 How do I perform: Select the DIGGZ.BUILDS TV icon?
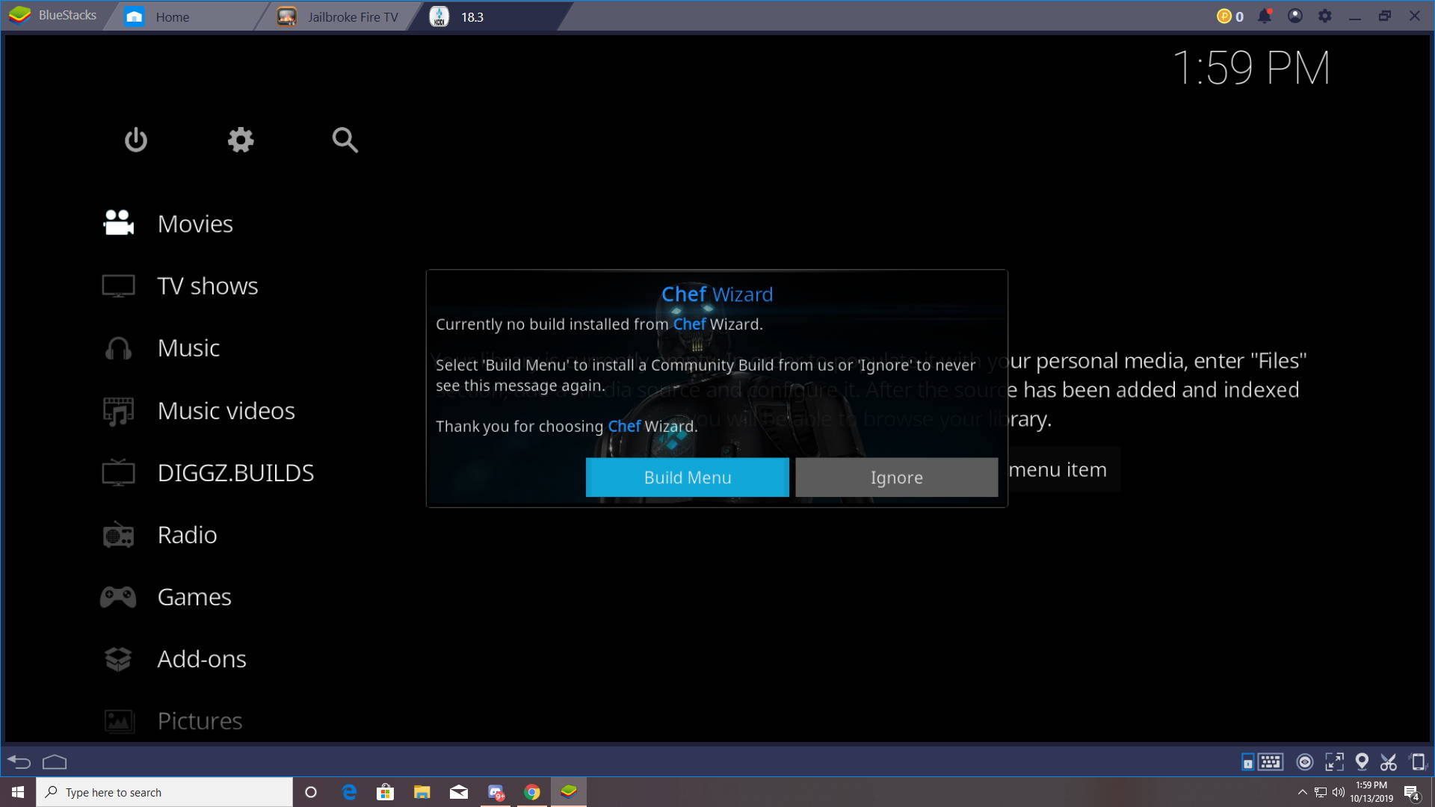pyautogui.click(x=118, y=472)
